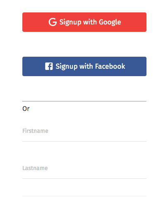
Task: Focus the Firstname input field
Action: (x=84, y=131)
